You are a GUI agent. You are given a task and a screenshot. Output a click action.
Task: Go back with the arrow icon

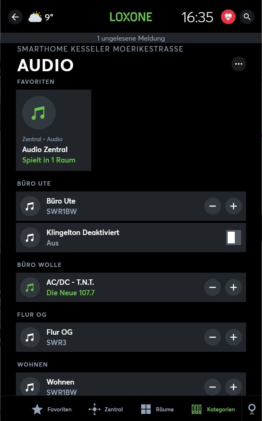[15, 17]
